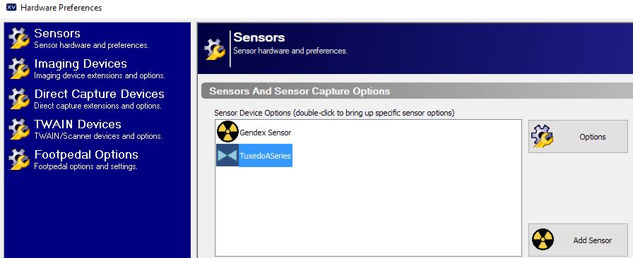
Task: Click the Footpedal Options gear icon
Action: [x=19, y=159]
